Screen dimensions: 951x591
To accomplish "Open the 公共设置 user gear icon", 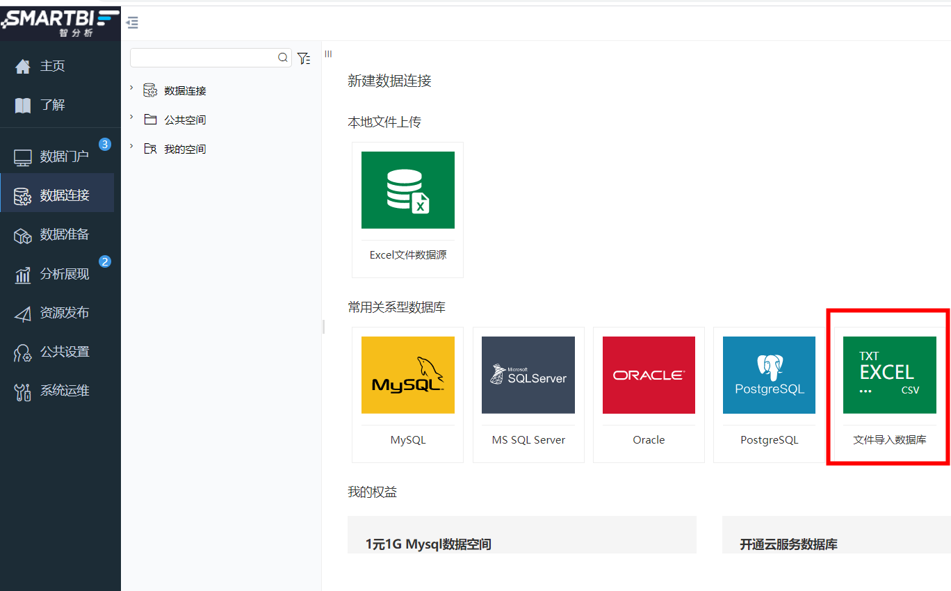I will (23, 353).
